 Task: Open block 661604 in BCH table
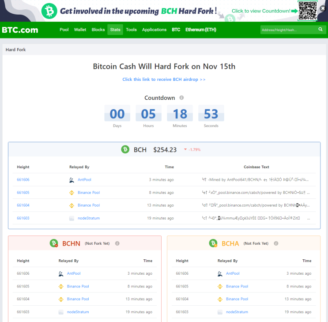coord(23,205)
